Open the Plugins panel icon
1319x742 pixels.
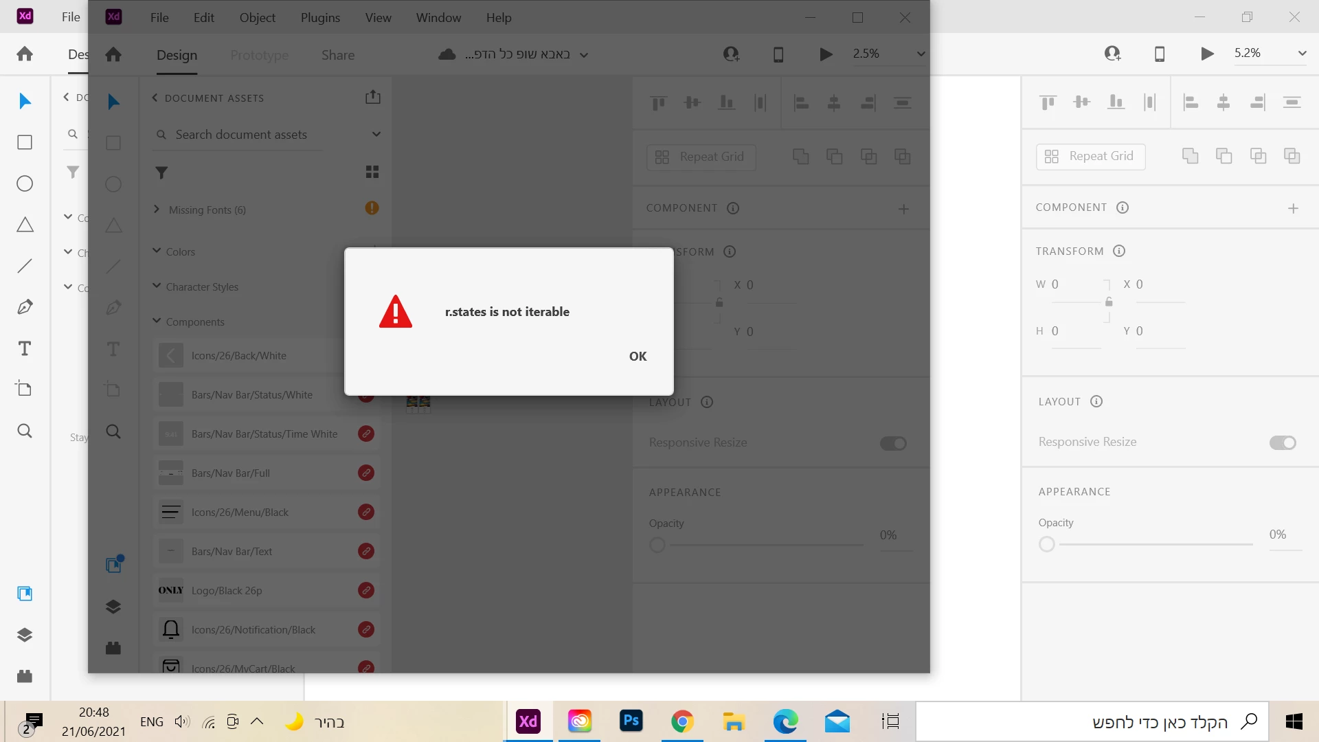[x=25, y=676]
